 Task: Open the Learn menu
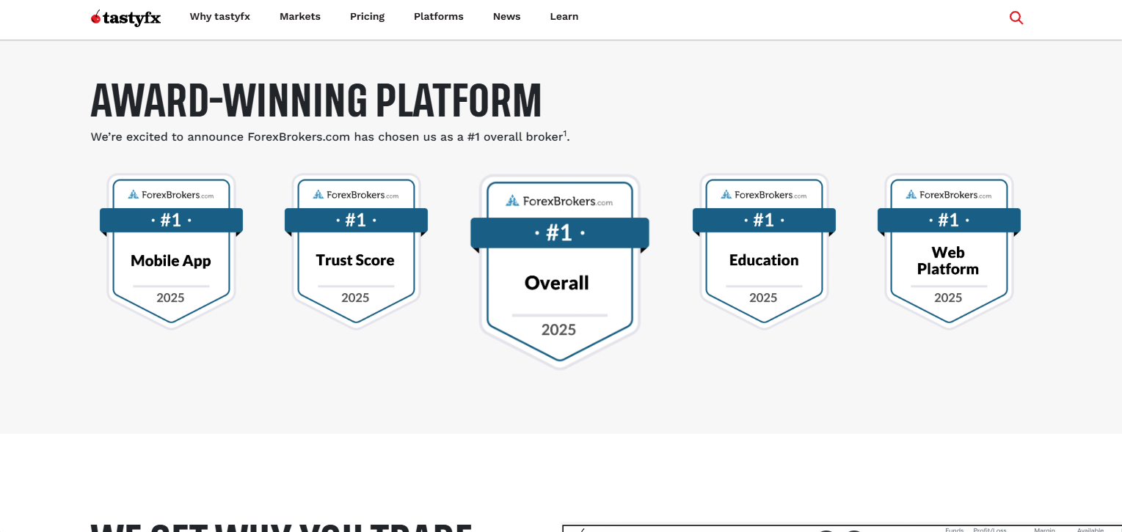point(564,16)
